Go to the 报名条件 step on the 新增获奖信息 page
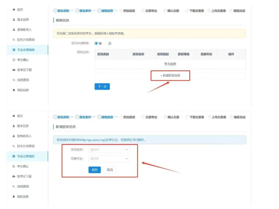Viewport: 279px width, 209px height. (x=83, y=117)
